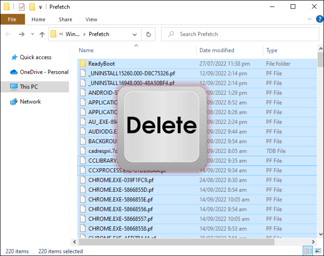The width and height of the screenshot is (324, 256).
Task: Switch to Large icons view in status bar
Action: 318,251
